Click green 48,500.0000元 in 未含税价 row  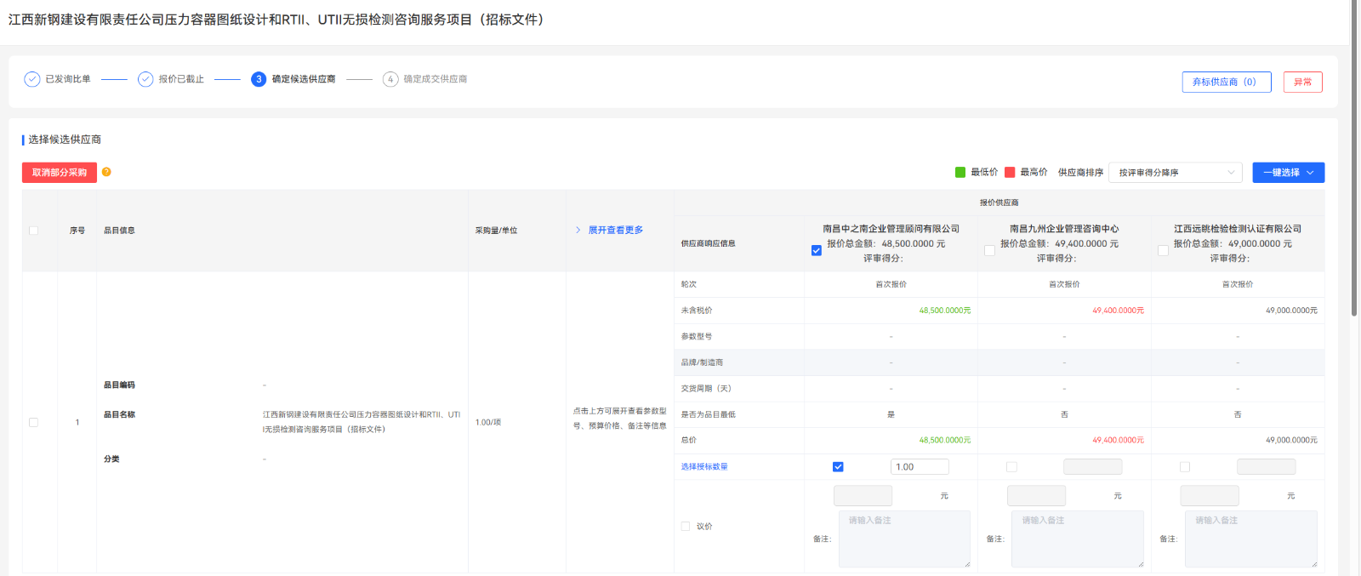pos(945,311)
